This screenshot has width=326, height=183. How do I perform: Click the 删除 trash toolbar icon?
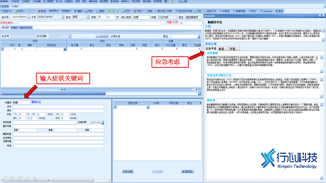pyautogui.click(x=79, y=11)
